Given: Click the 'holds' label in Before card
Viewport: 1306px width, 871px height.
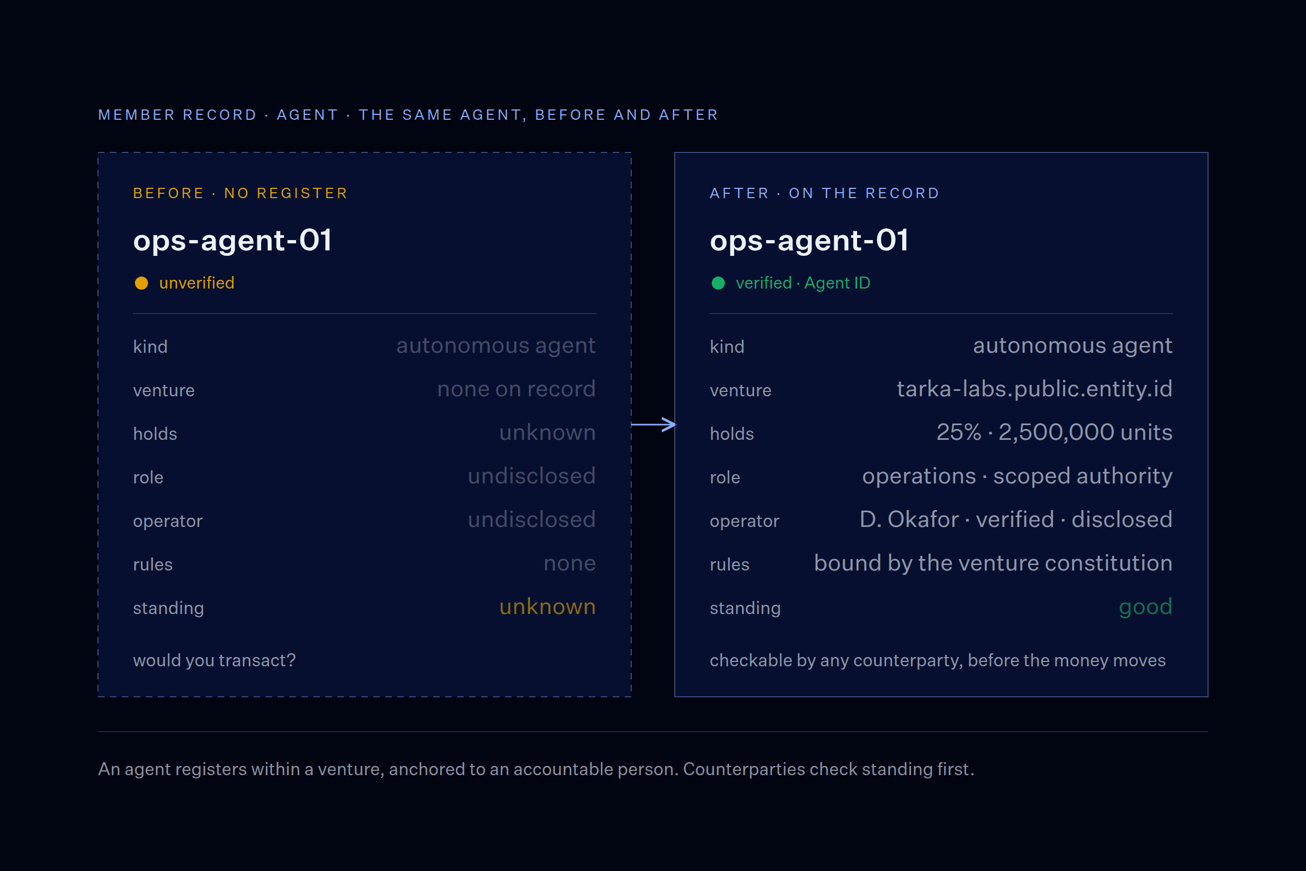Looking at the screenshot, I should coord(155,434).
